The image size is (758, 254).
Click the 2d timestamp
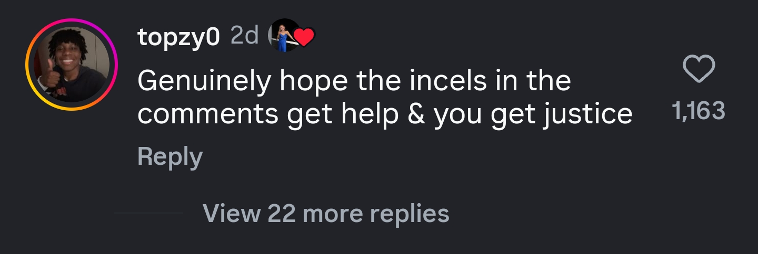pyautogui.click(x=244, y=36)
